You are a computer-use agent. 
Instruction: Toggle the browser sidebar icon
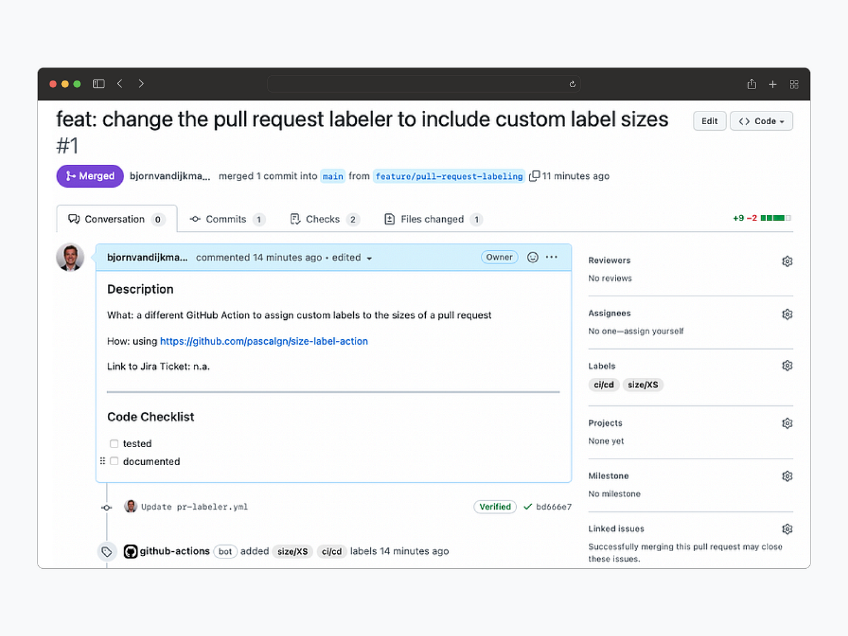(99, 84)
